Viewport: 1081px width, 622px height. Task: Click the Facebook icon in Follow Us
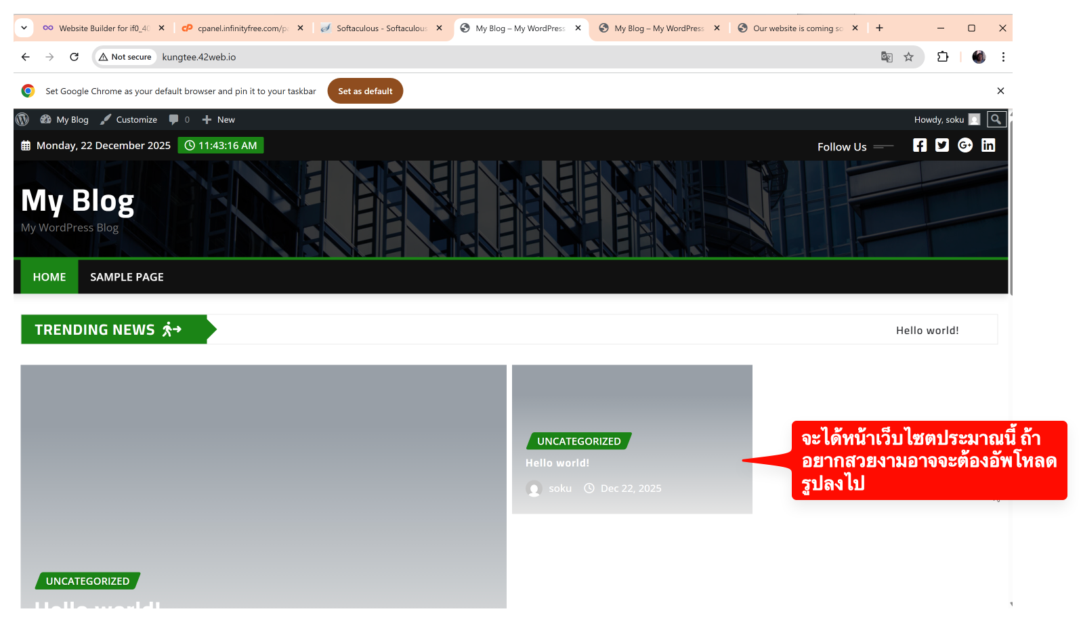pos(919,146)
